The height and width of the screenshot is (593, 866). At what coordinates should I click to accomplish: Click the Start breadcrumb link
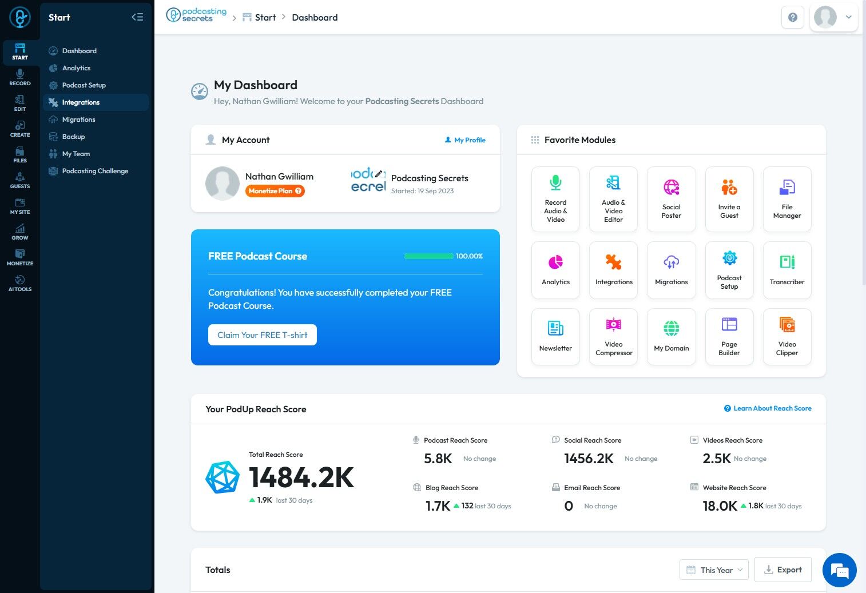259,18
